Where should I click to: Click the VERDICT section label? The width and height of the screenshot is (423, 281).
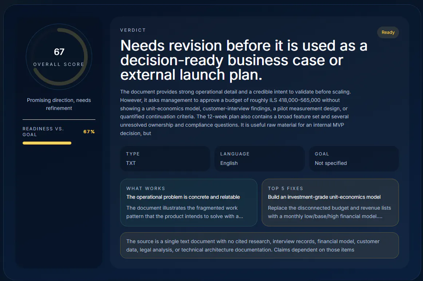click(x=133, y=30)
